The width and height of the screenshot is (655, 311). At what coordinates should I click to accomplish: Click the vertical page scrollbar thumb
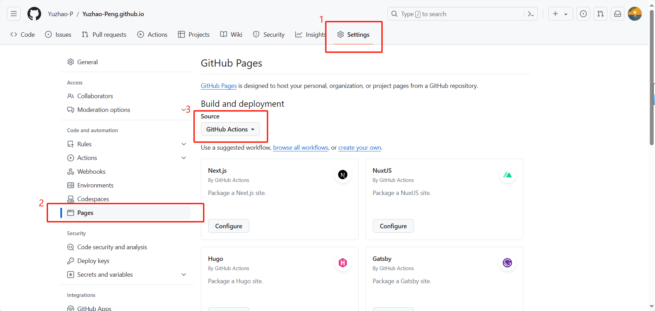(652, 77)
